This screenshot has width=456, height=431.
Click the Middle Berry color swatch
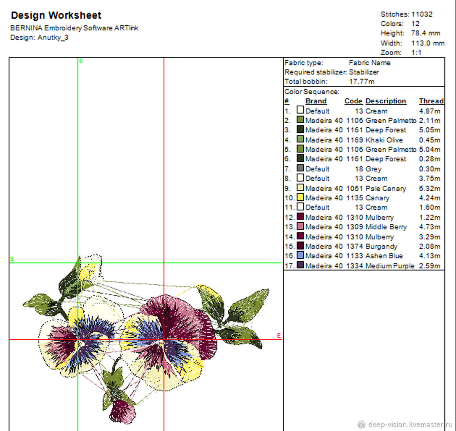pos(300,226)
